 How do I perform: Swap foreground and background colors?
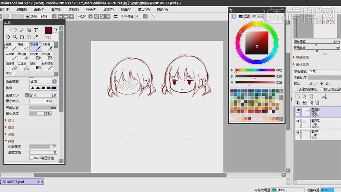tap(56, 29)
